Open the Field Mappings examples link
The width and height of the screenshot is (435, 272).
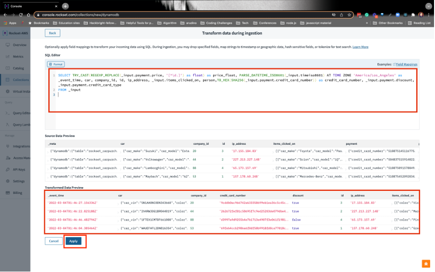coord(407,65)
